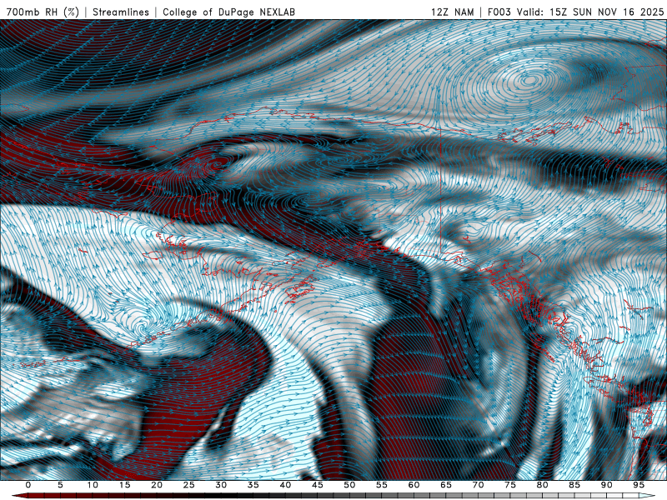Click the colorbar label "70"

tap(478, 485)
